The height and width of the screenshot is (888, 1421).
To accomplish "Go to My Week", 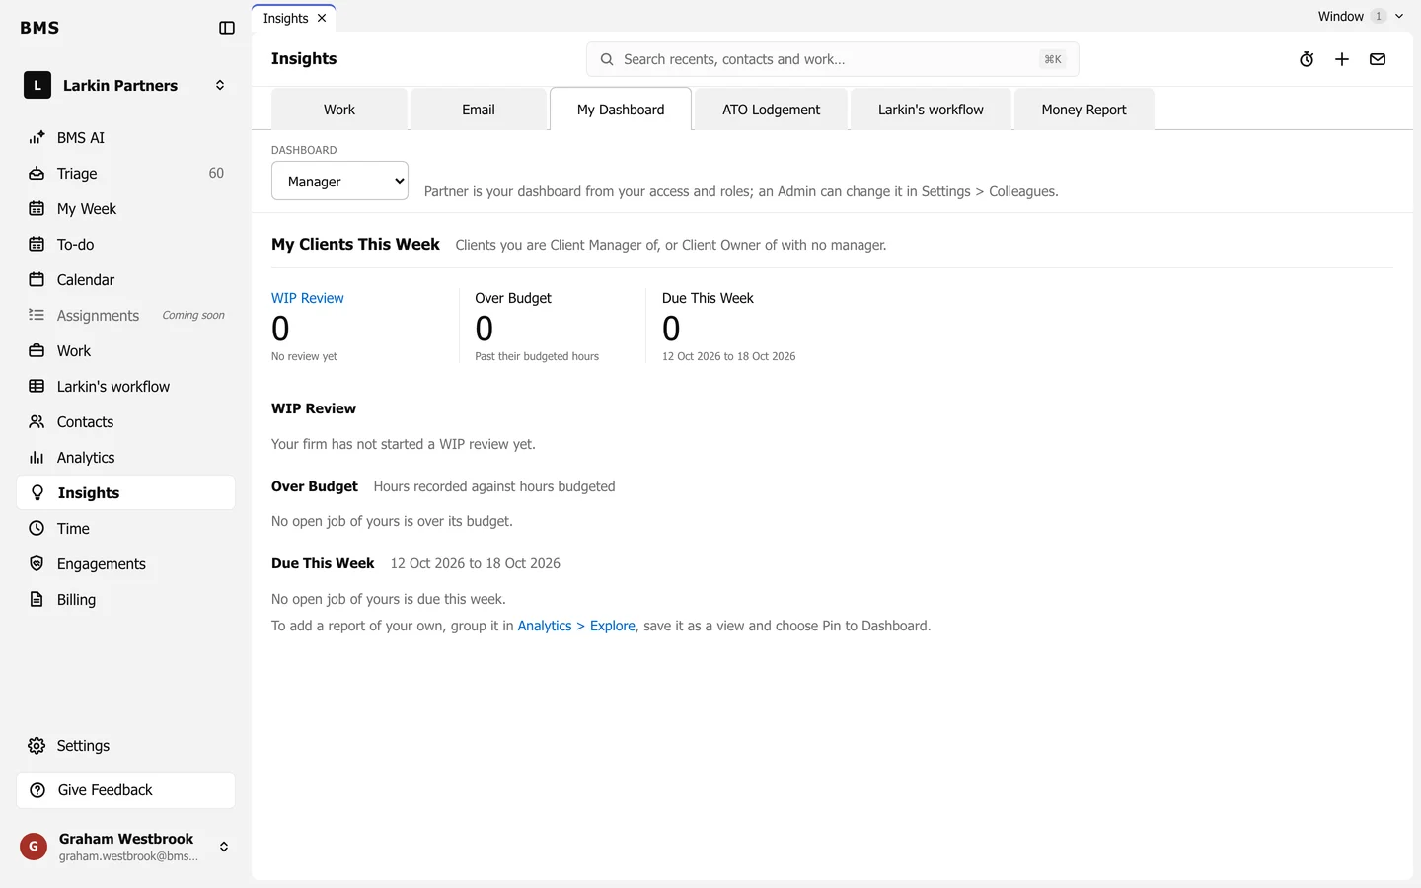I will 125,209.
